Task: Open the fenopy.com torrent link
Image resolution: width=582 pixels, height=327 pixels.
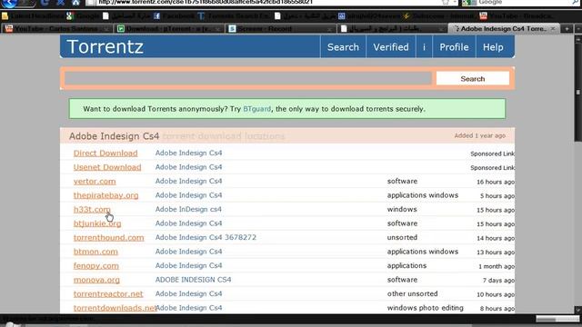Action: 96,266
